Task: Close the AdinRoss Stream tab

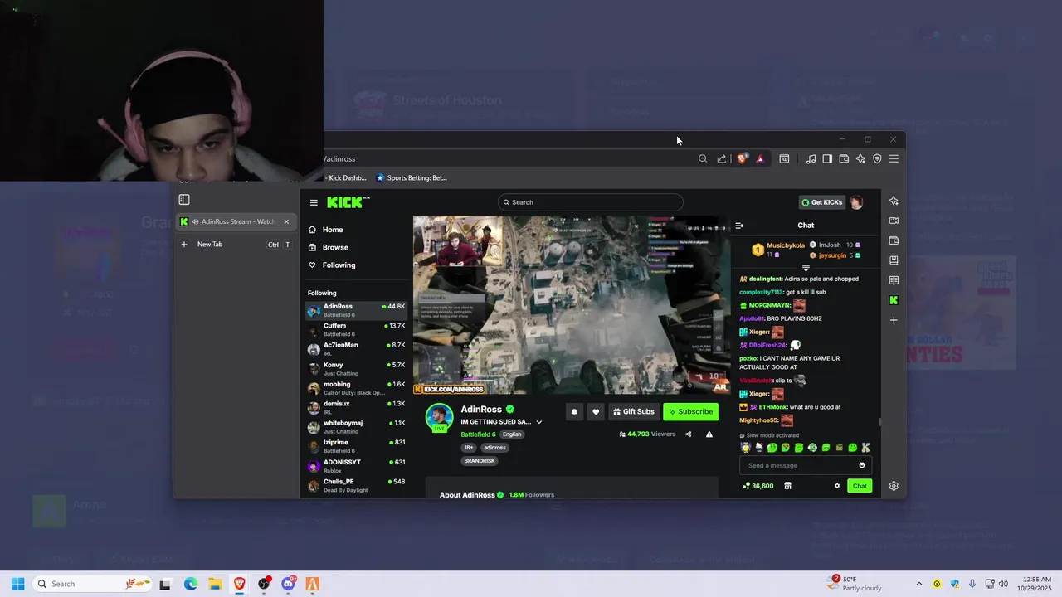Action: point(286,221)
